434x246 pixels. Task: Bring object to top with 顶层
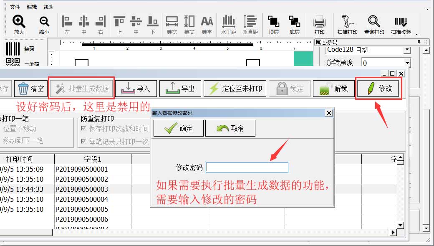(x=274, y=24)
